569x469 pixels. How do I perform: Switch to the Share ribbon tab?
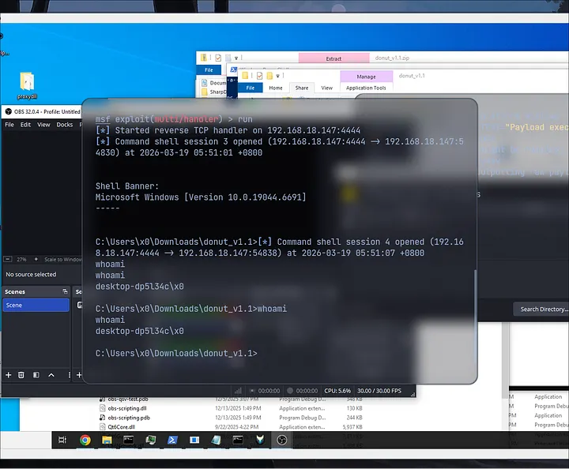[x=302, y=88]
